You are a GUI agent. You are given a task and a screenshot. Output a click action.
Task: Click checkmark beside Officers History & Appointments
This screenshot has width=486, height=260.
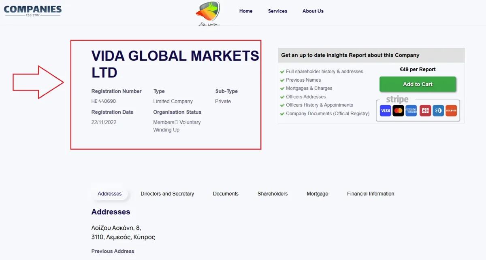[282, 105]
